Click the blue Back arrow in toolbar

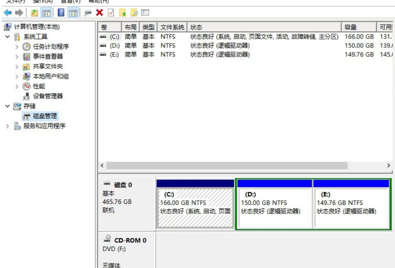pos(6,13)
